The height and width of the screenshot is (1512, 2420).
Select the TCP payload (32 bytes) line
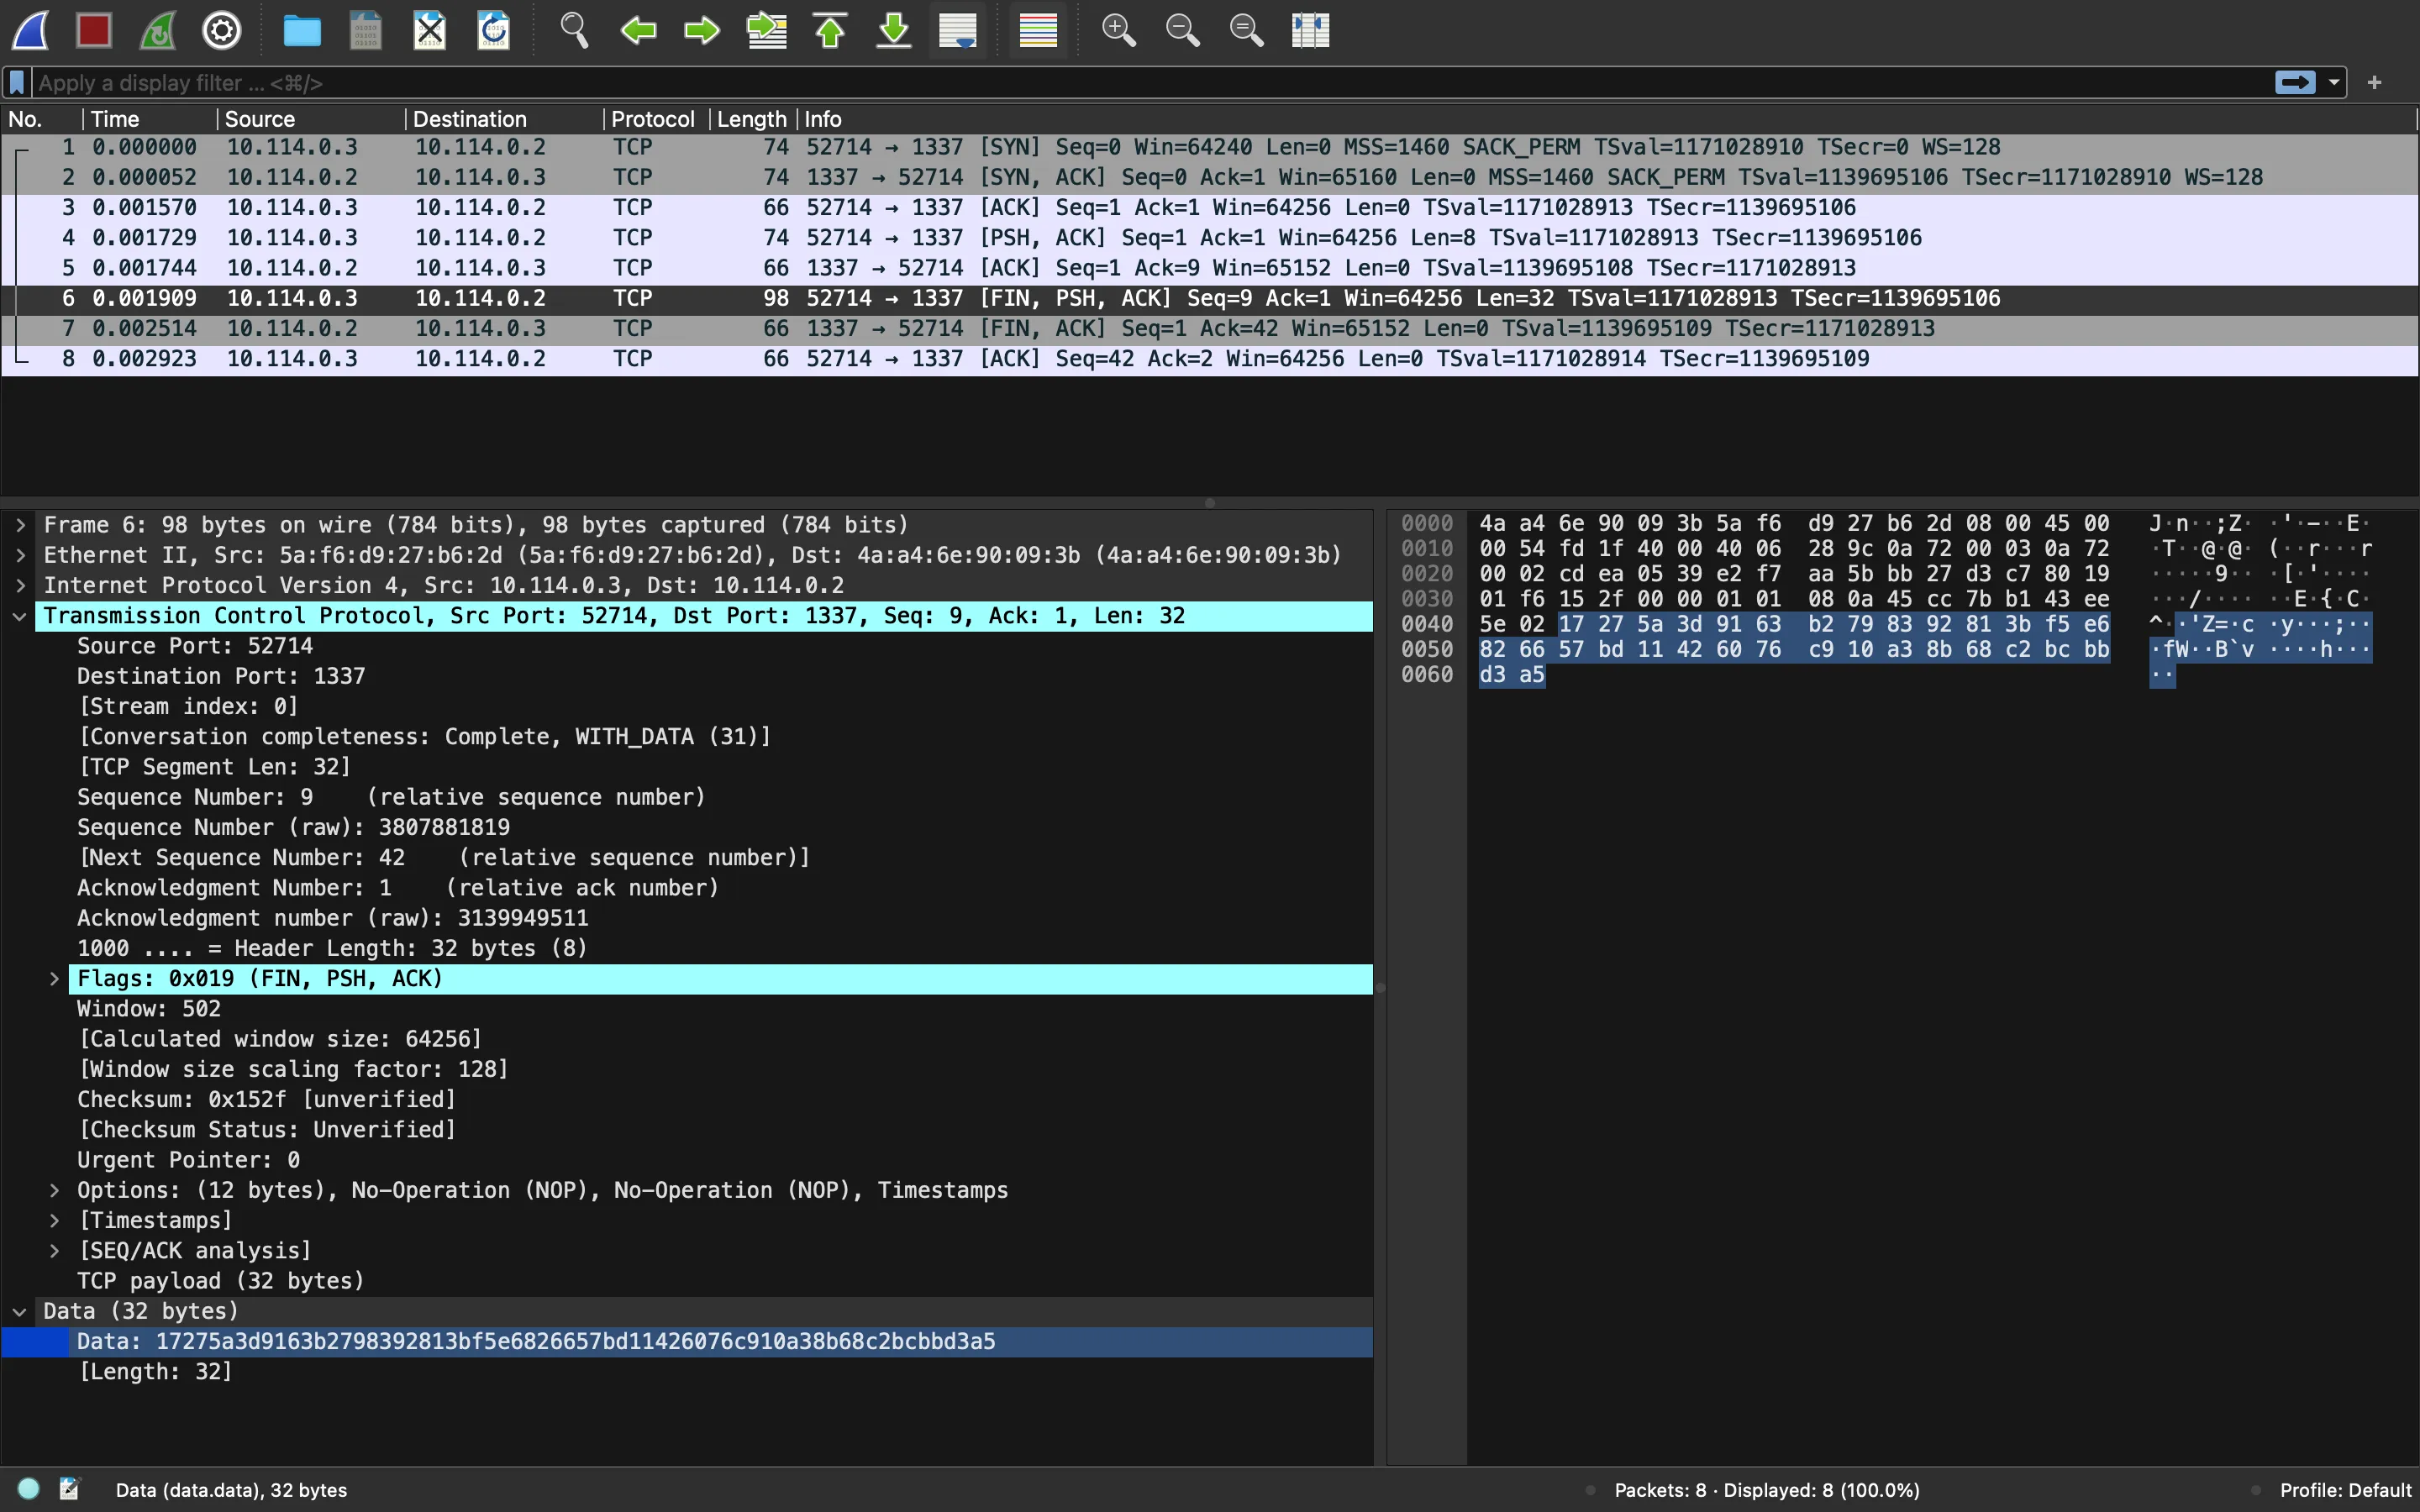[220, 1281]
